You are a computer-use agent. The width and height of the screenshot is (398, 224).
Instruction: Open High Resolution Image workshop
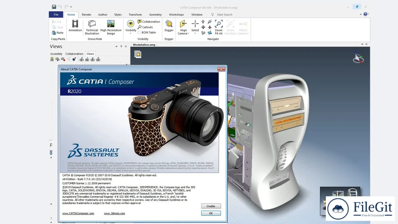tap(111, 27)
